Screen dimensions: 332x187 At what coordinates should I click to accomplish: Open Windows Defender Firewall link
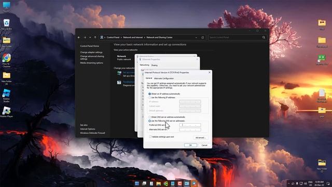92,133
